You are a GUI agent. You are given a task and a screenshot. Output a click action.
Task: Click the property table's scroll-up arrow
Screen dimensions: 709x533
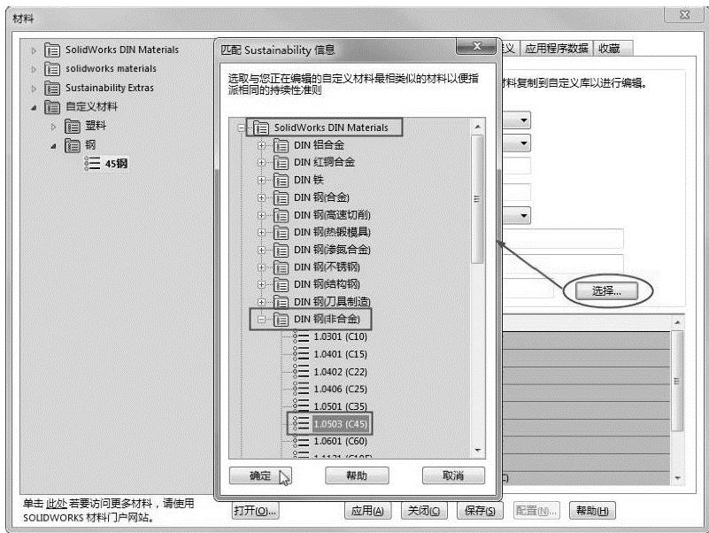[677, 322]
